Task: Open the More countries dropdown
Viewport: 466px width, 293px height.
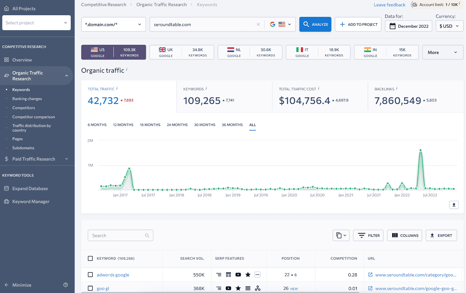Action: click(442, 52)
